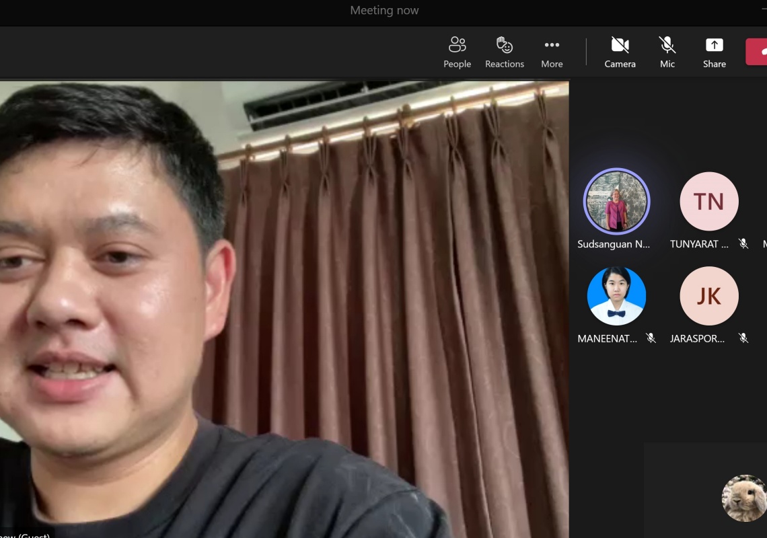
Task: Click the Meeting now window title
Action: coord(384,10)
